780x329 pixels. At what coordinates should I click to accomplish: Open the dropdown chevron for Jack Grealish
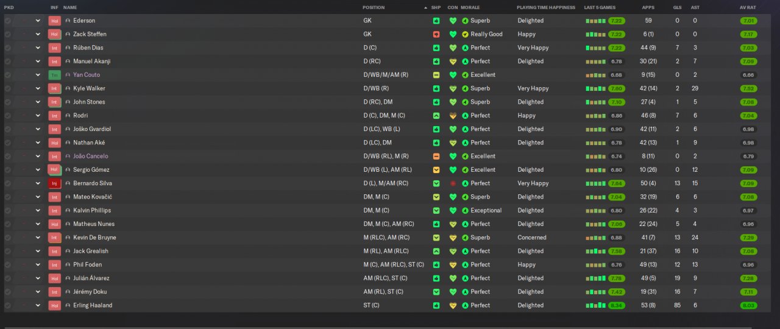point(38,252)
